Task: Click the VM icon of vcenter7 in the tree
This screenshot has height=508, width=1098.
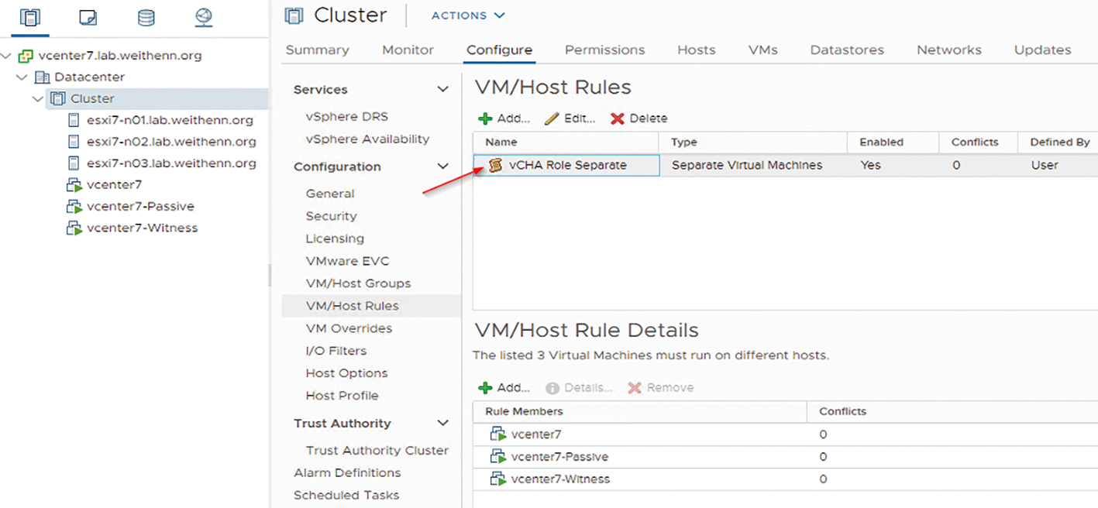Action: point(74,185)
